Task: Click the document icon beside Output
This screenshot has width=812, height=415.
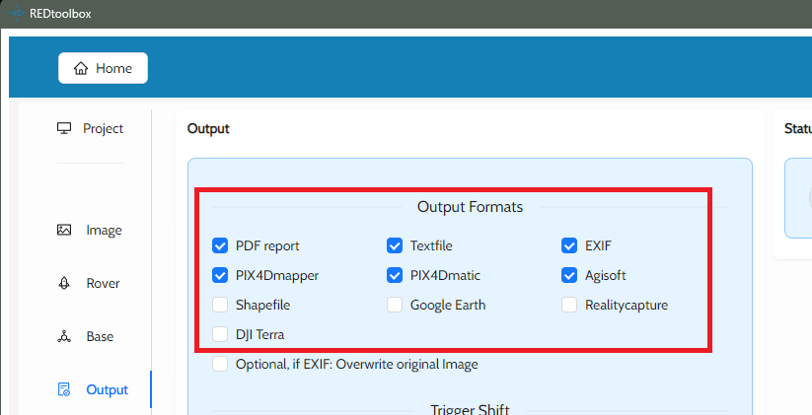Action: [64, 389]
